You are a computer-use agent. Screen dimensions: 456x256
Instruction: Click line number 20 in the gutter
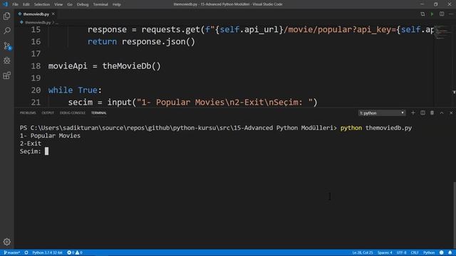click(x=36, y=90)
